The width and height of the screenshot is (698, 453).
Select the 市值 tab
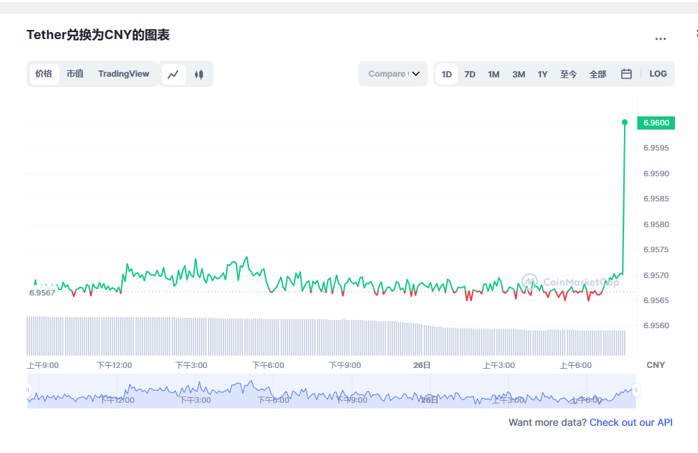75,74
